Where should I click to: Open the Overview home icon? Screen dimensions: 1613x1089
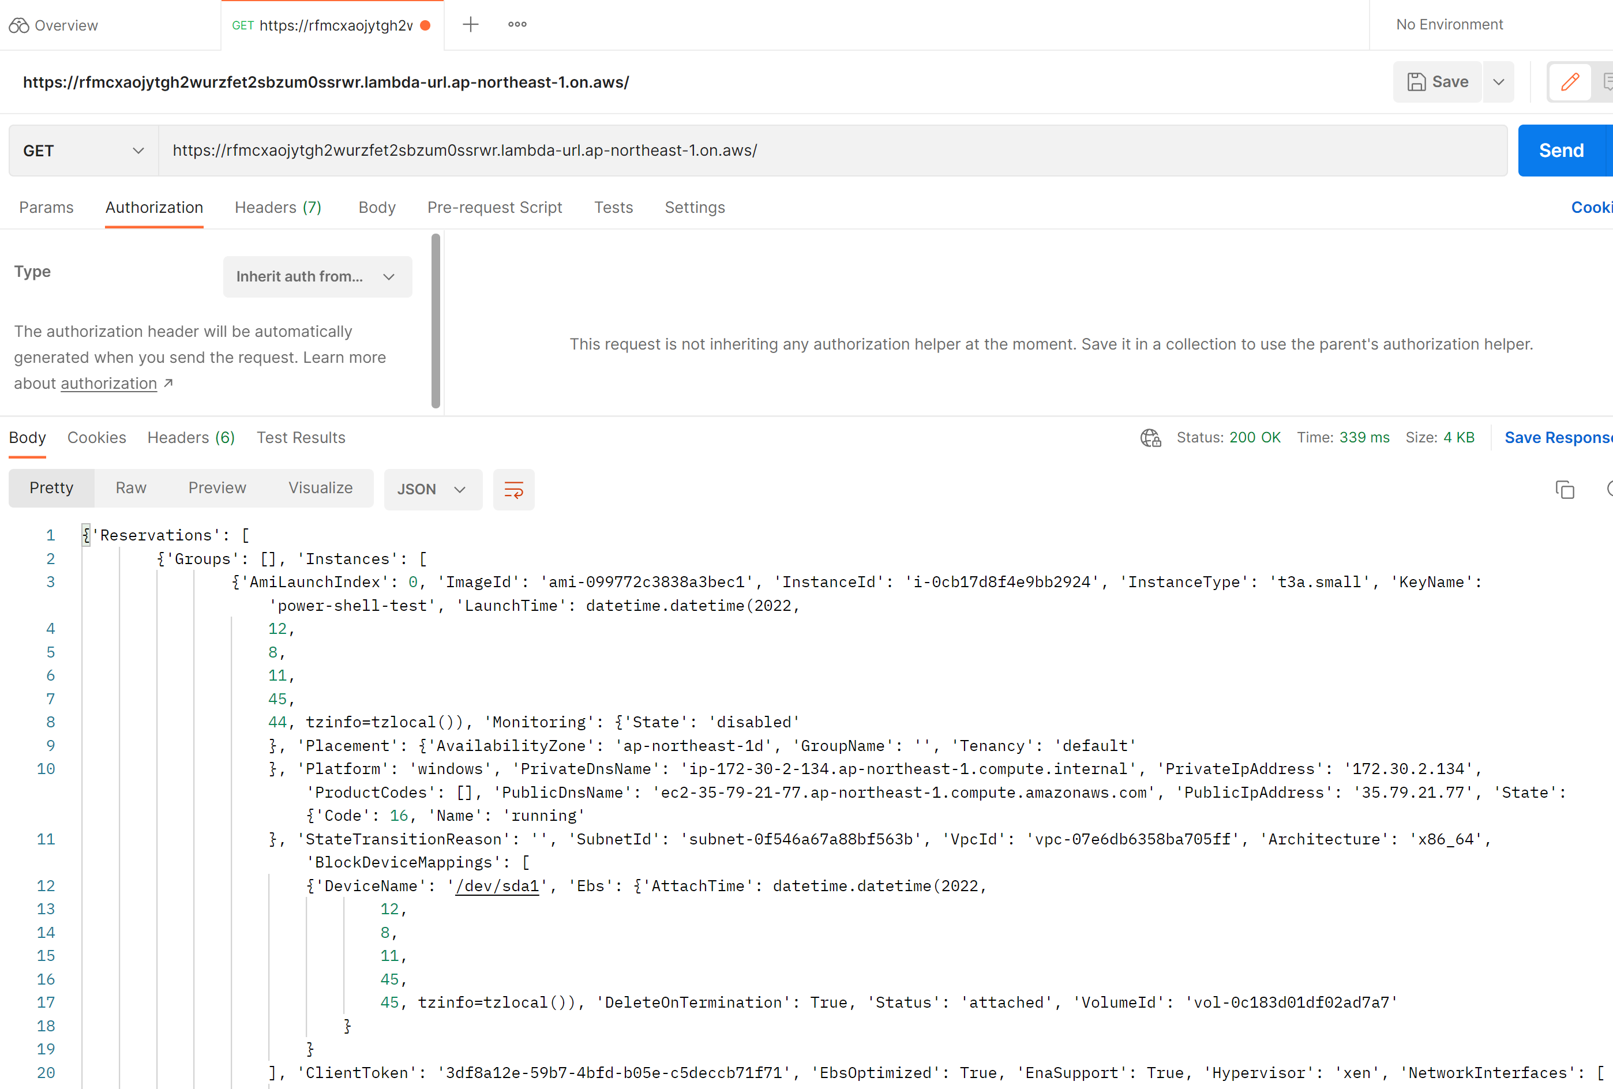[20, 25]
